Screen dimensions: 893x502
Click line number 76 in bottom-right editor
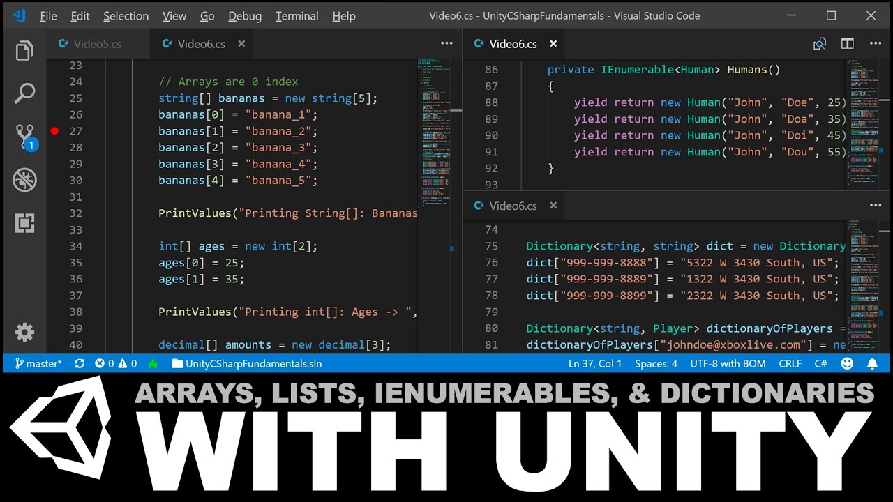[491, 262]
